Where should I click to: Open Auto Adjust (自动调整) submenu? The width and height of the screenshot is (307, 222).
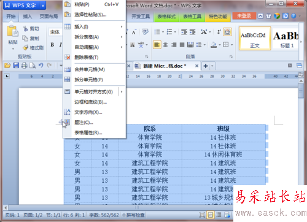(x=94, y=47)
